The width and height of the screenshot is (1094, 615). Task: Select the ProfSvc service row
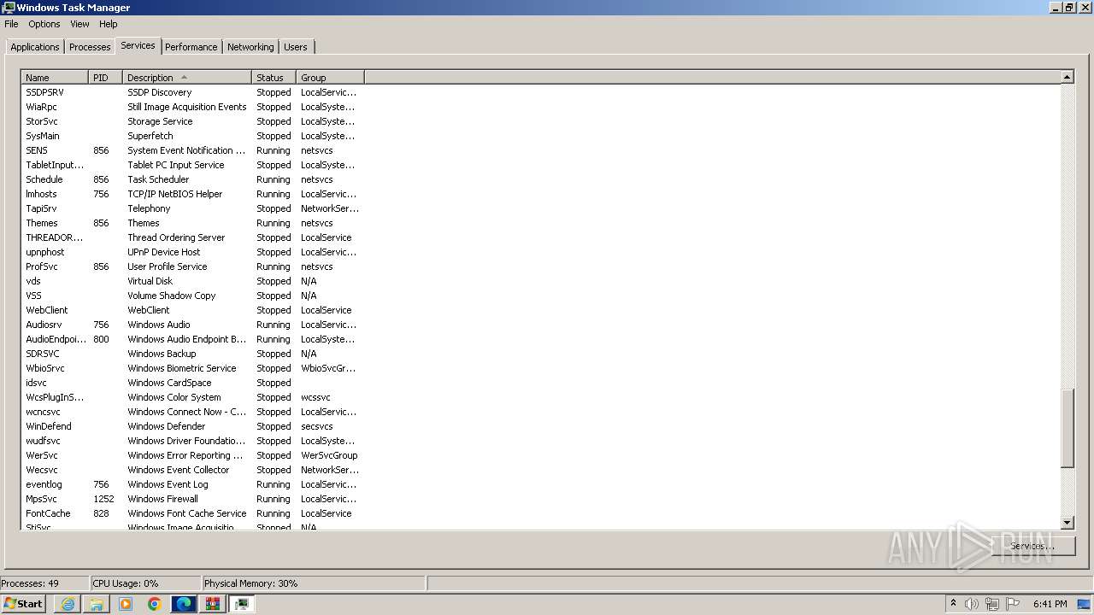coord(192,266)
